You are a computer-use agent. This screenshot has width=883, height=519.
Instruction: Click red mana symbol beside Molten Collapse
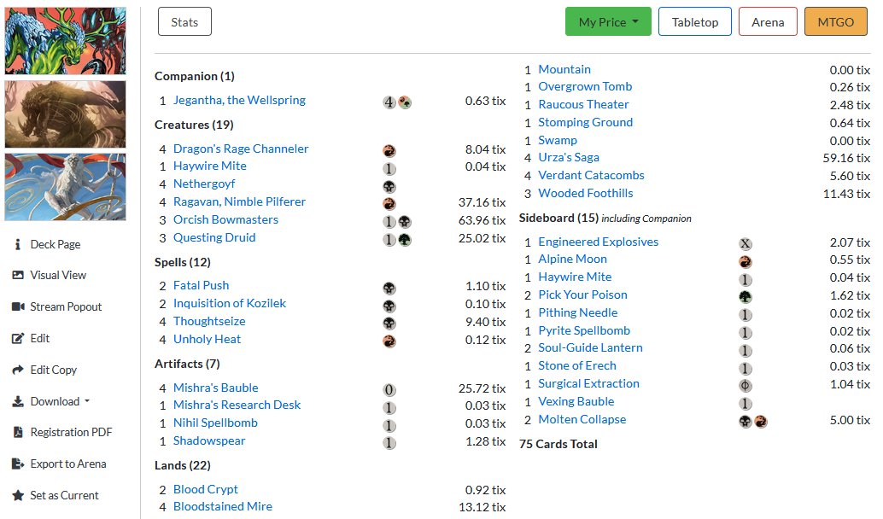click(x=760, y=422)
